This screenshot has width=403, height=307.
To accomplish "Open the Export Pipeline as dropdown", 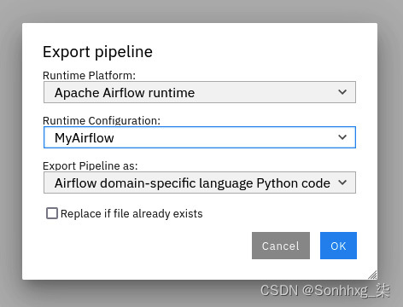I will [200, 182].
